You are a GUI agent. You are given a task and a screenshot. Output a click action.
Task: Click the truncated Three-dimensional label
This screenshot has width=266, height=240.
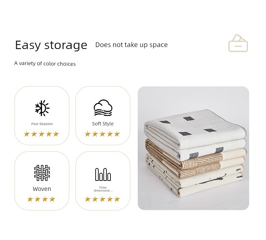pos(103,189)
